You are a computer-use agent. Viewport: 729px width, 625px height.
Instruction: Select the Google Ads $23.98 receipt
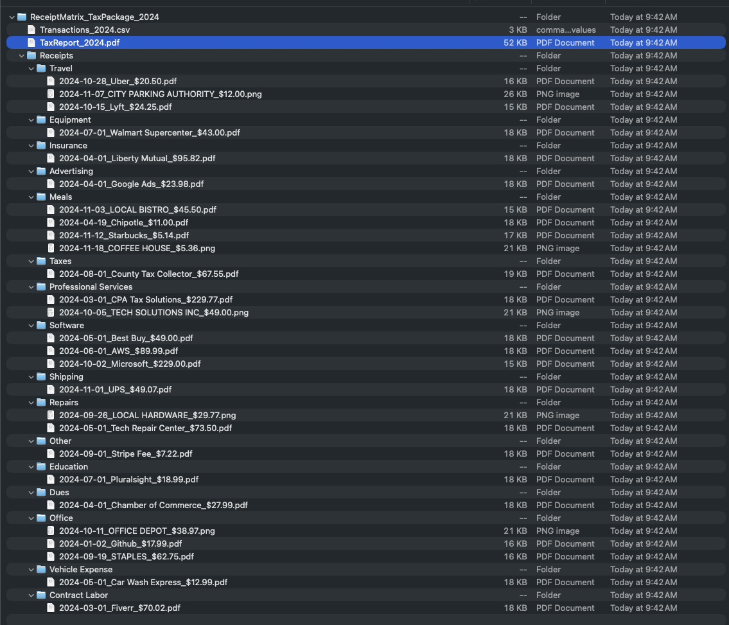(131, 184)
